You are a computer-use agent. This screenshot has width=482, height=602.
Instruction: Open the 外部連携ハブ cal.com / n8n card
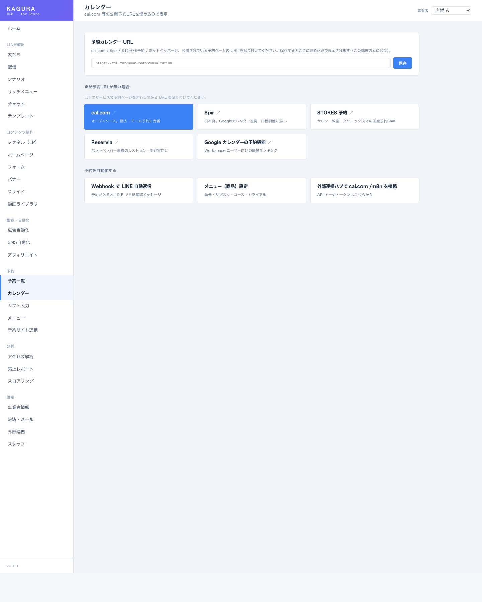(x=364, y=190)
